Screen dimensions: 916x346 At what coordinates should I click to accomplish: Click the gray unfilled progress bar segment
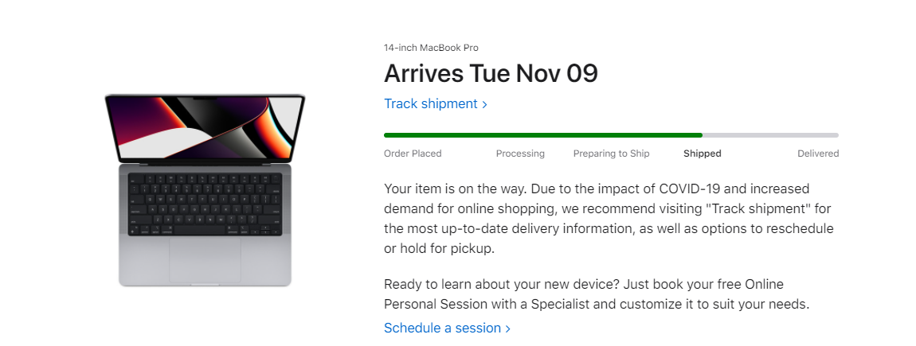click(769, 135)
